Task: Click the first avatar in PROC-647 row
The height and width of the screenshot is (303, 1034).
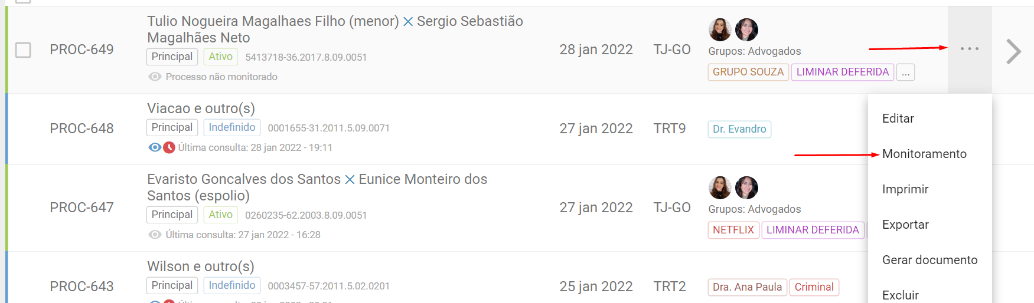Action: coord(720,187)
